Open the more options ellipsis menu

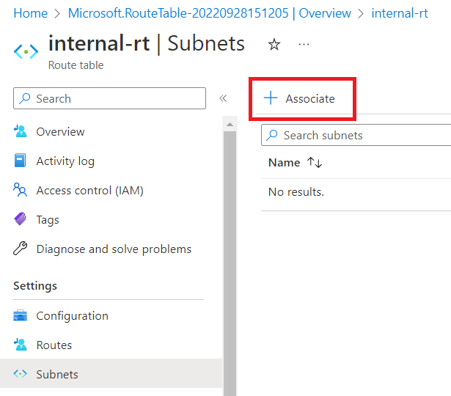tap(304, 45)
